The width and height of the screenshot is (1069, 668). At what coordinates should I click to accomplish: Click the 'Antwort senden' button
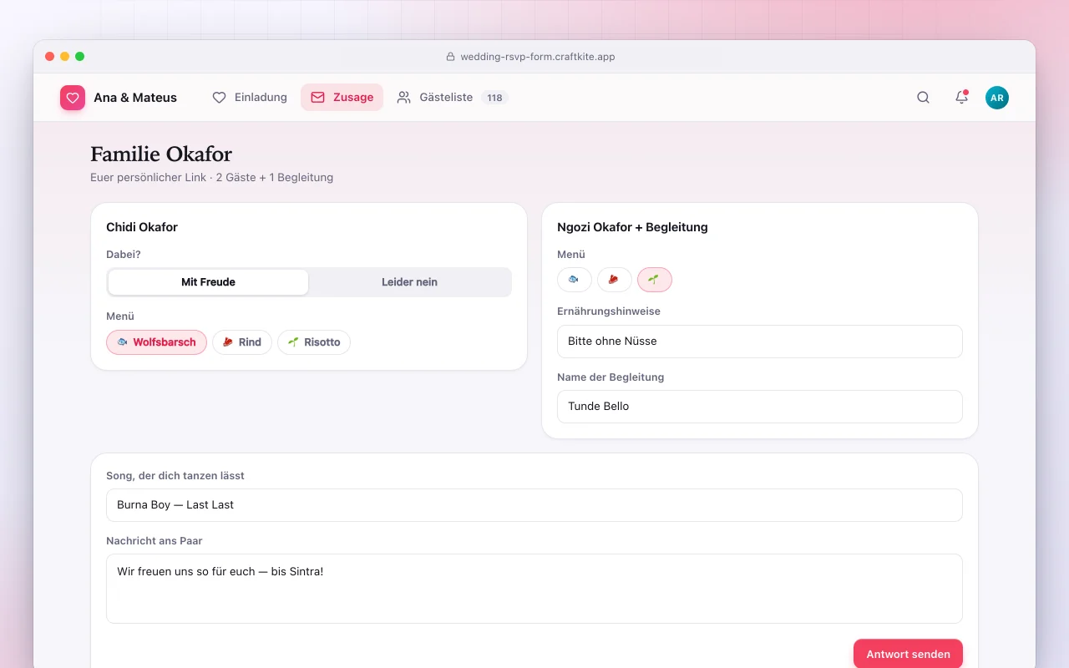click(908, 654)
